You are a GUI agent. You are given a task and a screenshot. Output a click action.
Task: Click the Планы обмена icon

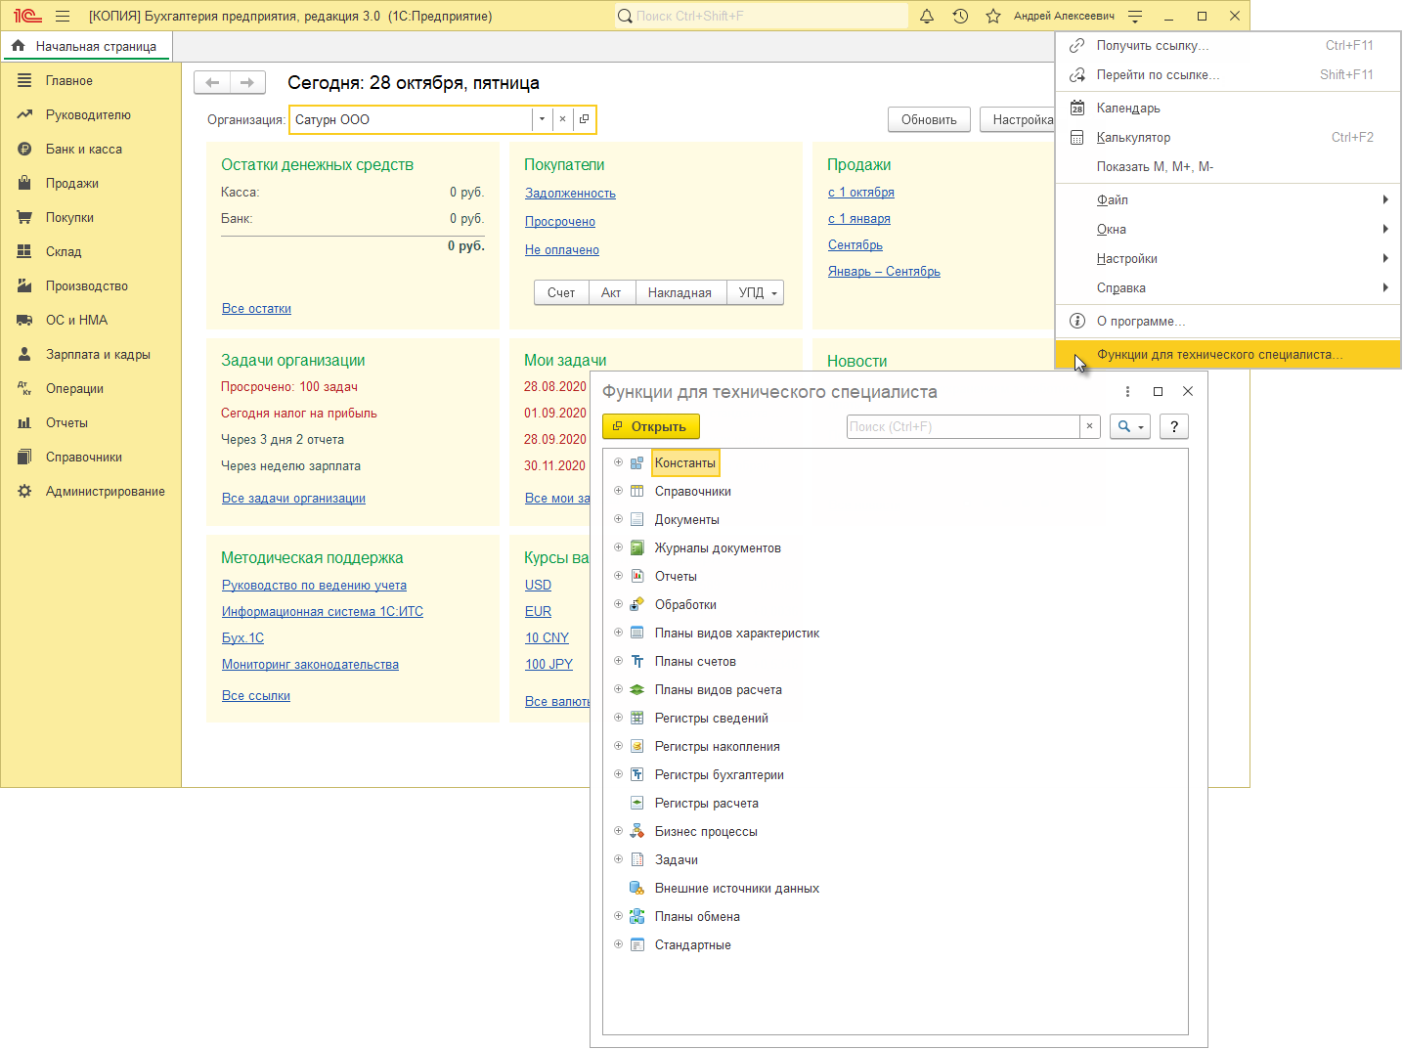pyautogui.click(x=636, y=916)
